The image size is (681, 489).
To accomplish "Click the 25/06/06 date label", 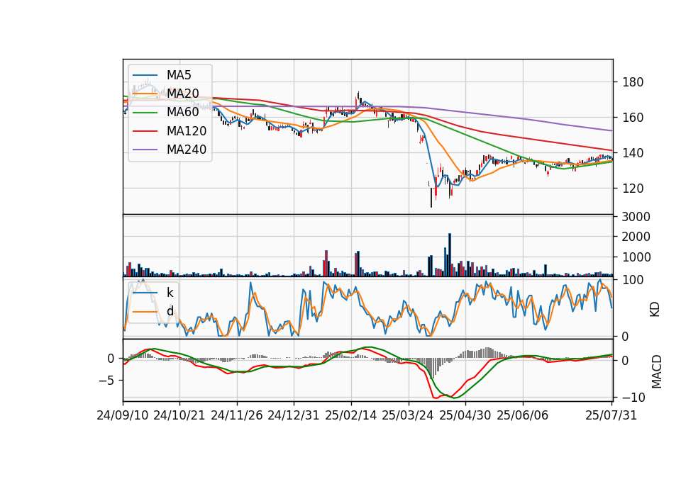I will 523,415.
